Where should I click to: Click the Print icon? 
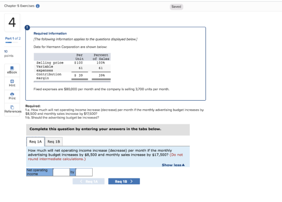point(12,96)
